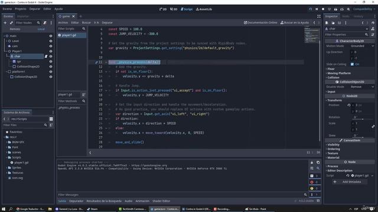Open the AssetLib workspace
This screenshot has width=378, height=212.
click(x=204, y=9)
